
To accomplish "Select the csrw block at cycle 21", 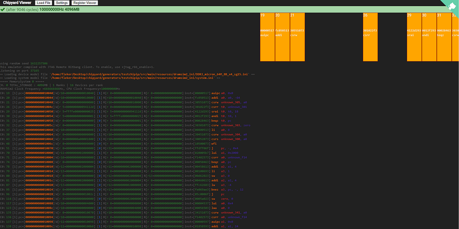I will [297, 37].
